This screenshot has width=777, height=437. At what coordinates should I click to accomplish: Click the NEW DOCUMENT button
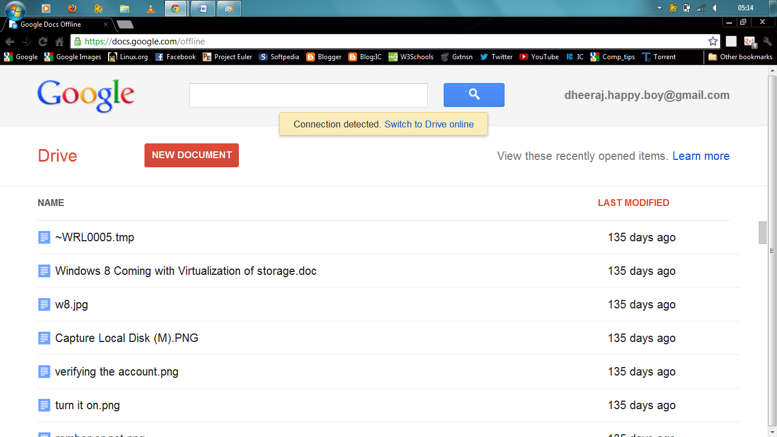click(x=192, y=155)
